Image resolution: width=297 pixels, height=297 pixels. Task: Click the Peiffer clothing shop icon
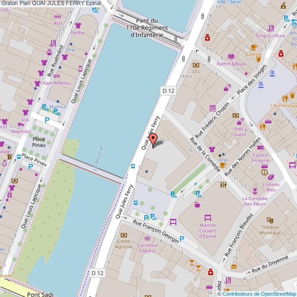coord(78,26)
